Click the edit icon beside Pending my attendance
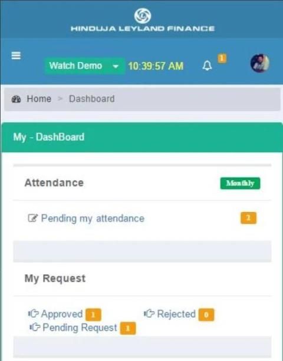The height and width of the screenshot is (361, 283). tap(32, 218)
